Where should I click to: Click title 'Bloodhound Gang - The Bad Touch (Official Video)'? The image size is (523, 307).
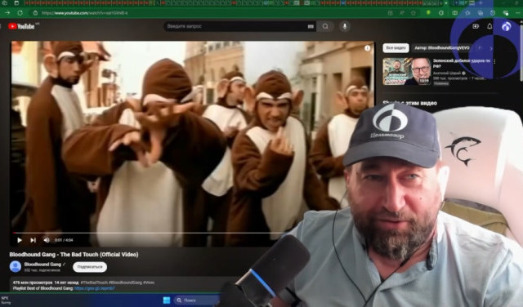74,254
